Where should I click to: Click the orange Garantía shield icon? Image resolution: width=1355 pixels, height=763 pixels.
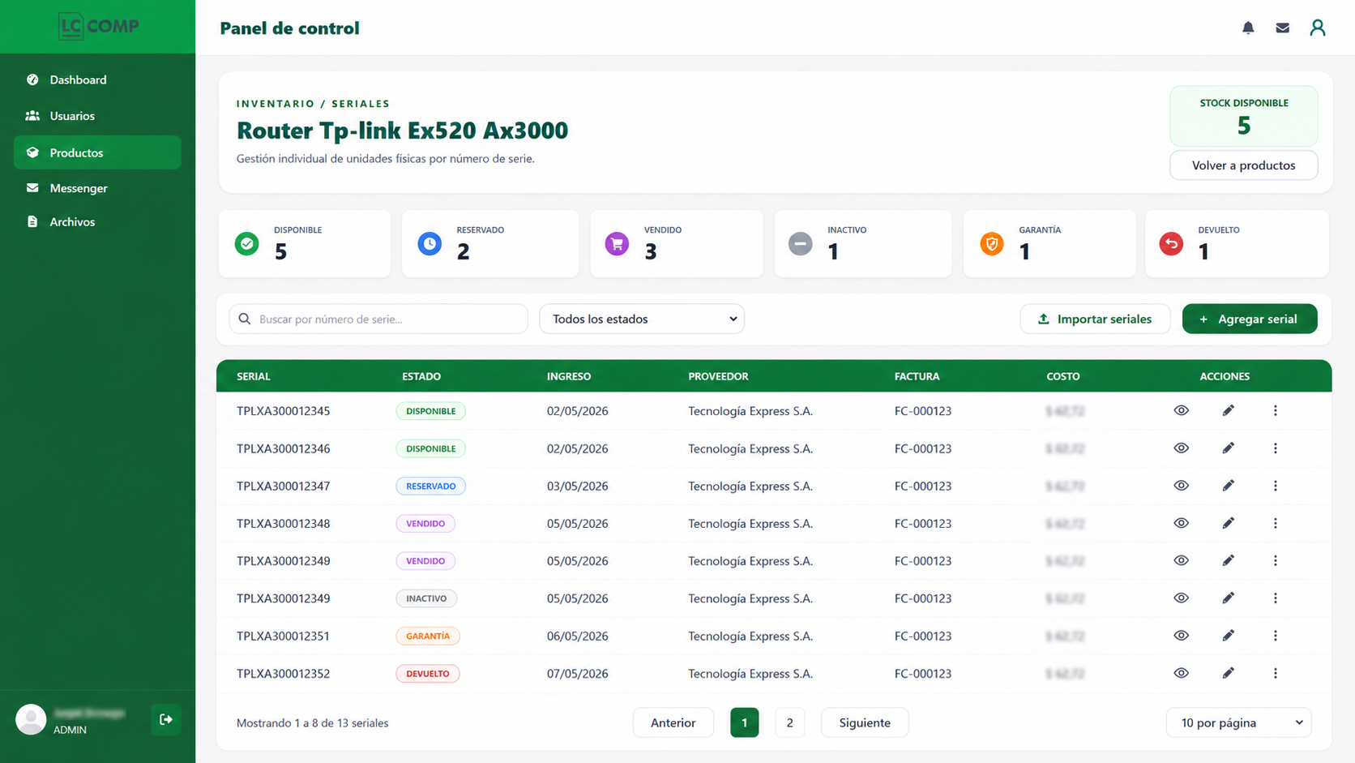point(992,243)
